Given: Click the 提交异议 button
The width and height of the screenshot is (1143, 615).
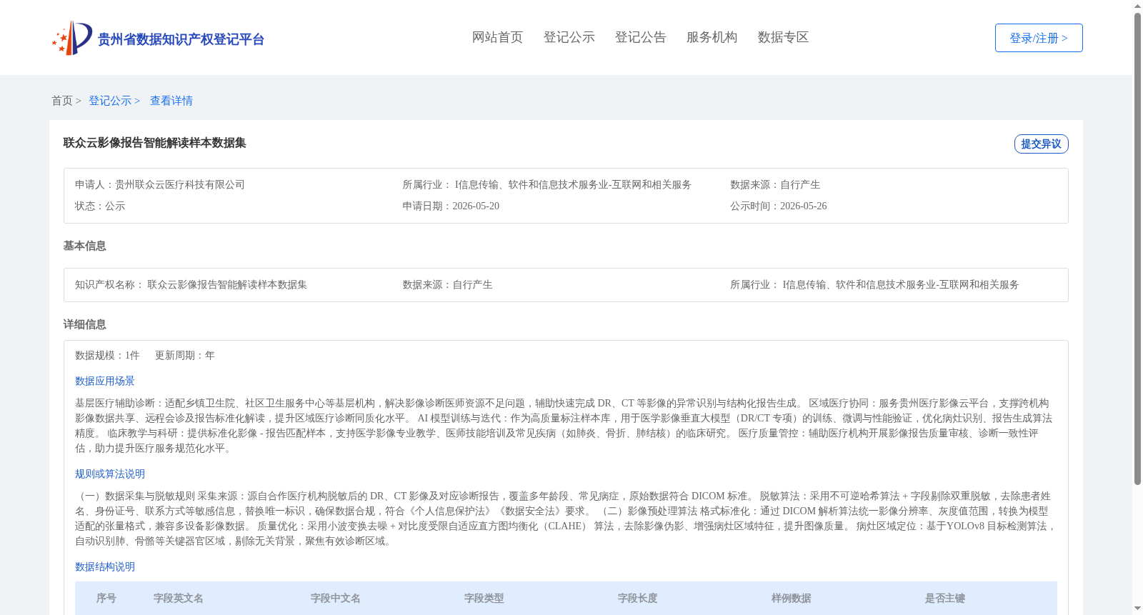Looking at the screenshot, I should tap(1041, 144).
